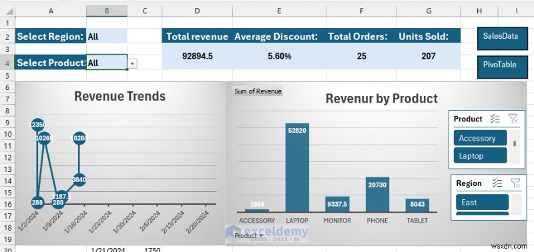
Task: Click the units sold value 207
Action: (429, 56)
